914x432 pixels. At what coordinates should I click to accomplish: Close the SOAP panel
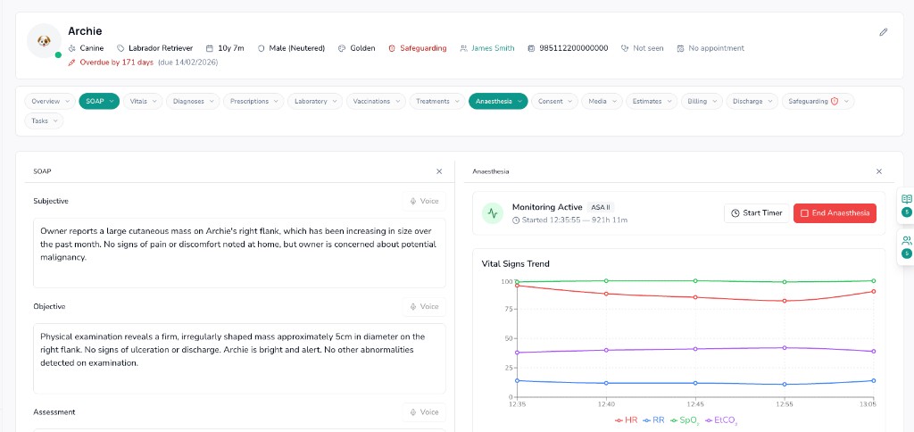click(439, 171)
